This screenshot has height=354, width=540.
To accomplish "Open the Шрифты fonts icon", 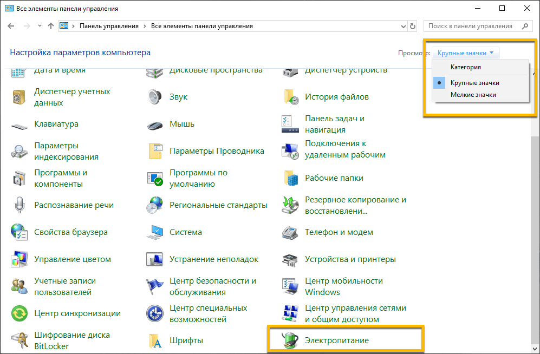I will (155, 340).
